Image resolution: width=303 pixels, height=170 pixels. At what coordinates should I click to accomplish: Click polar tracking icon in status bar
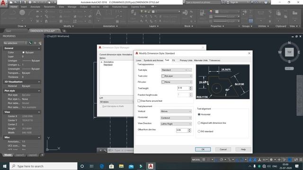pos(222,160)
